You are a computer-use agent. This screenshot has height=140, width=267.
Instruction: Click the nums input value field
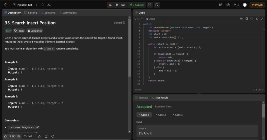point(197,131)
